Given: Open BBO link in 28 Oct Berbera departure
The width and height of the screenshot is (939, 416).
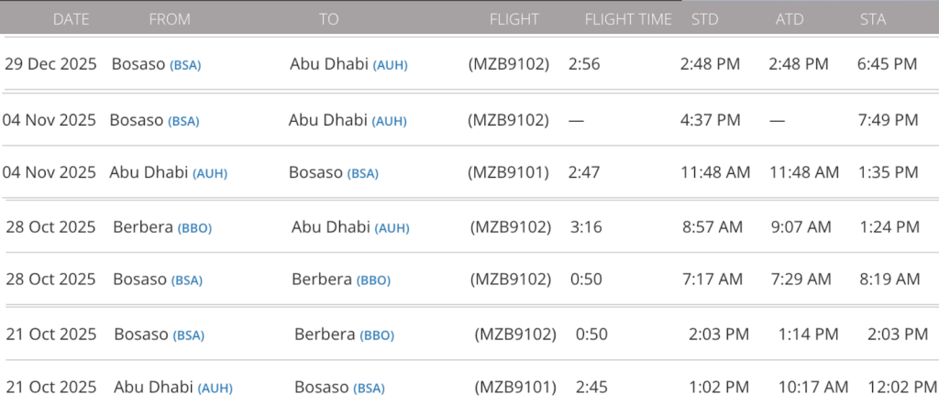Looking at the screenshot, I should [193, 228].
